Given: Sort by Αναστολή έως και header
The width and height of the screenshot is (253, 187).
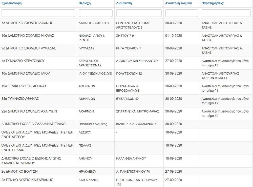Looking at the screenshot, I should [178, 3].
